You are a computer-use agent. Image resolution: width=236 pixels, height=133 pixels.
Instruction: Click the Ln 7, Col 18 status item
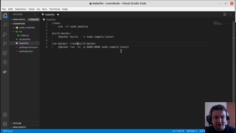(x=178, y=131)
